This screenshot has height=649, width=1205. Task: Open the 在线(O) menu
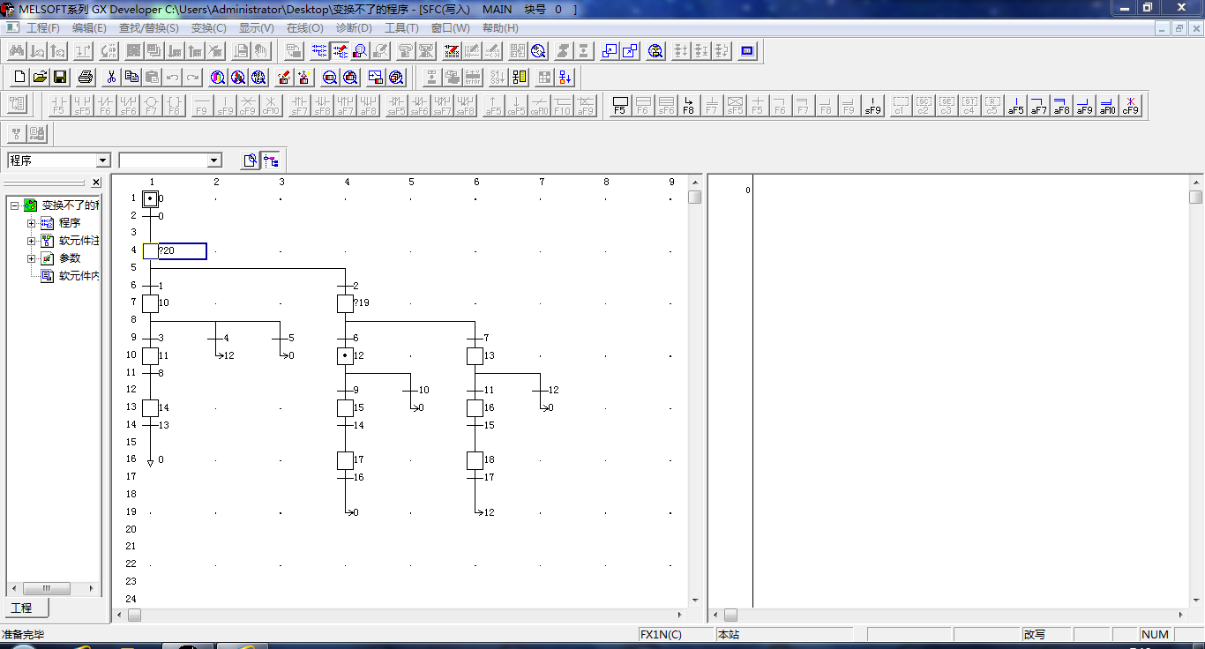304,28
